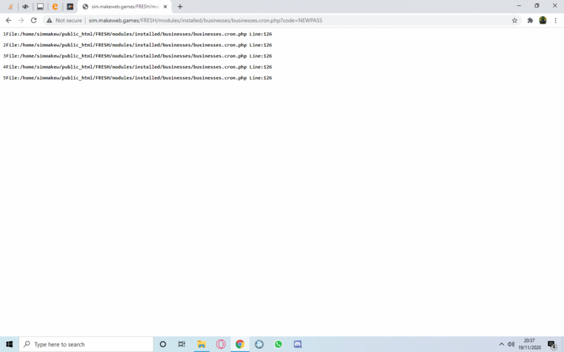The height and width of the screenshot is (352, 564).
Task: Bookmark this page with the star icon
Action: tap(514, 20)
